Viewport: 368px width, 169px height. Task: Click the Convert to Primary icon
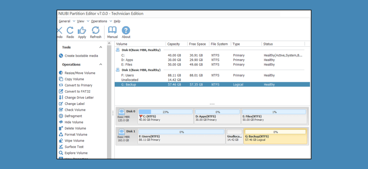tap(61, 85)
